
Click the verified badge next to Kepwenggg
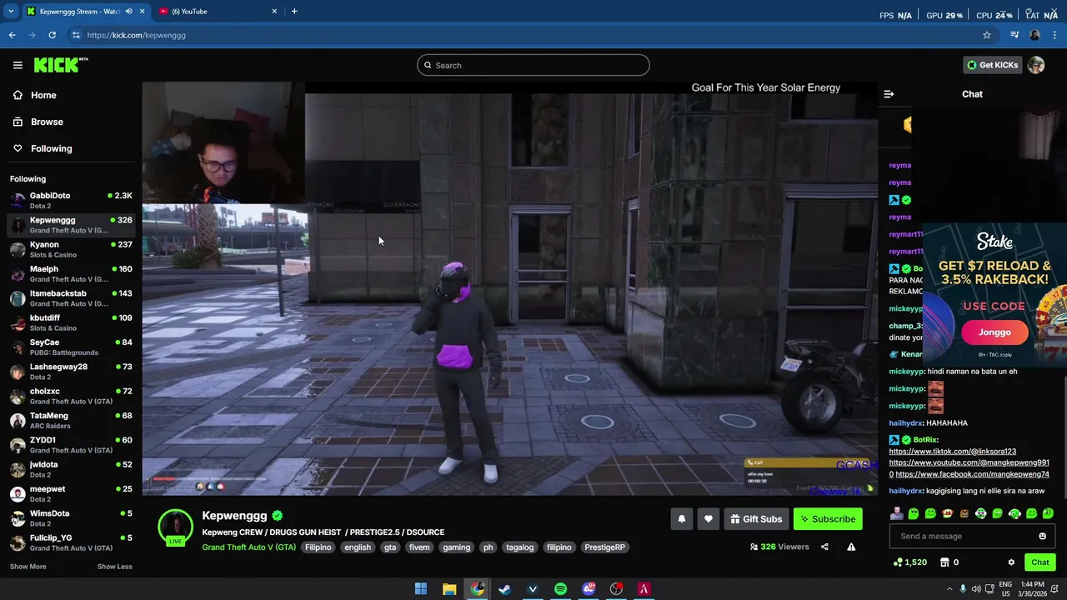278,516
